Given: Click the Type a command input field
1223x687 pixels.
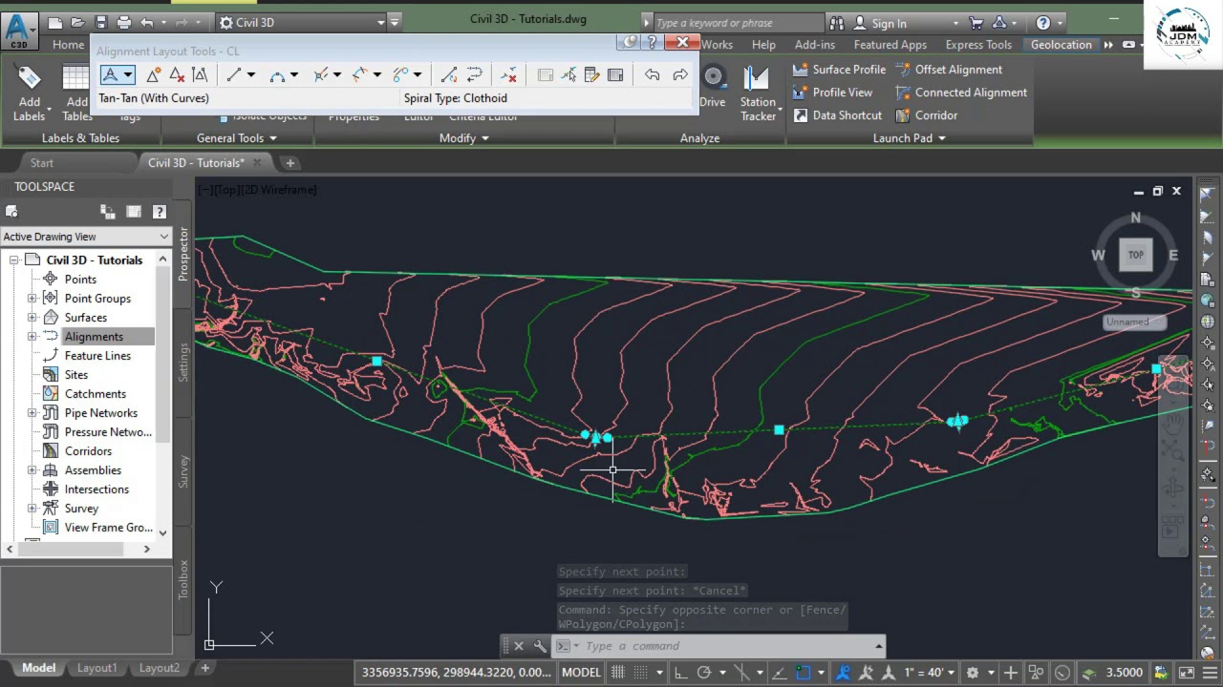Looking at the screenshot, I should click(726, 646).
